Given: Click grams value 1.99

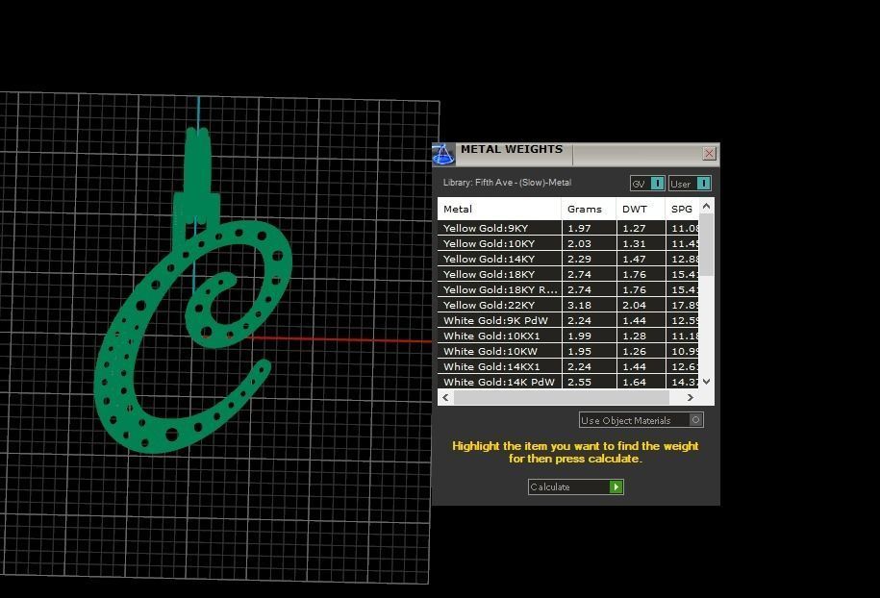Looking at the screenshot, I should click(579, 336).
